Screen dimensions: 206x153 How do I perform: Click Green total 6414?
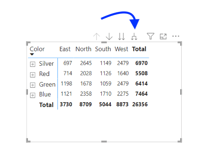(142, 84)
